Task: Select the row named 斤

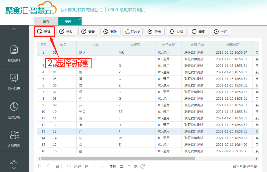Action: pos(148,131)
